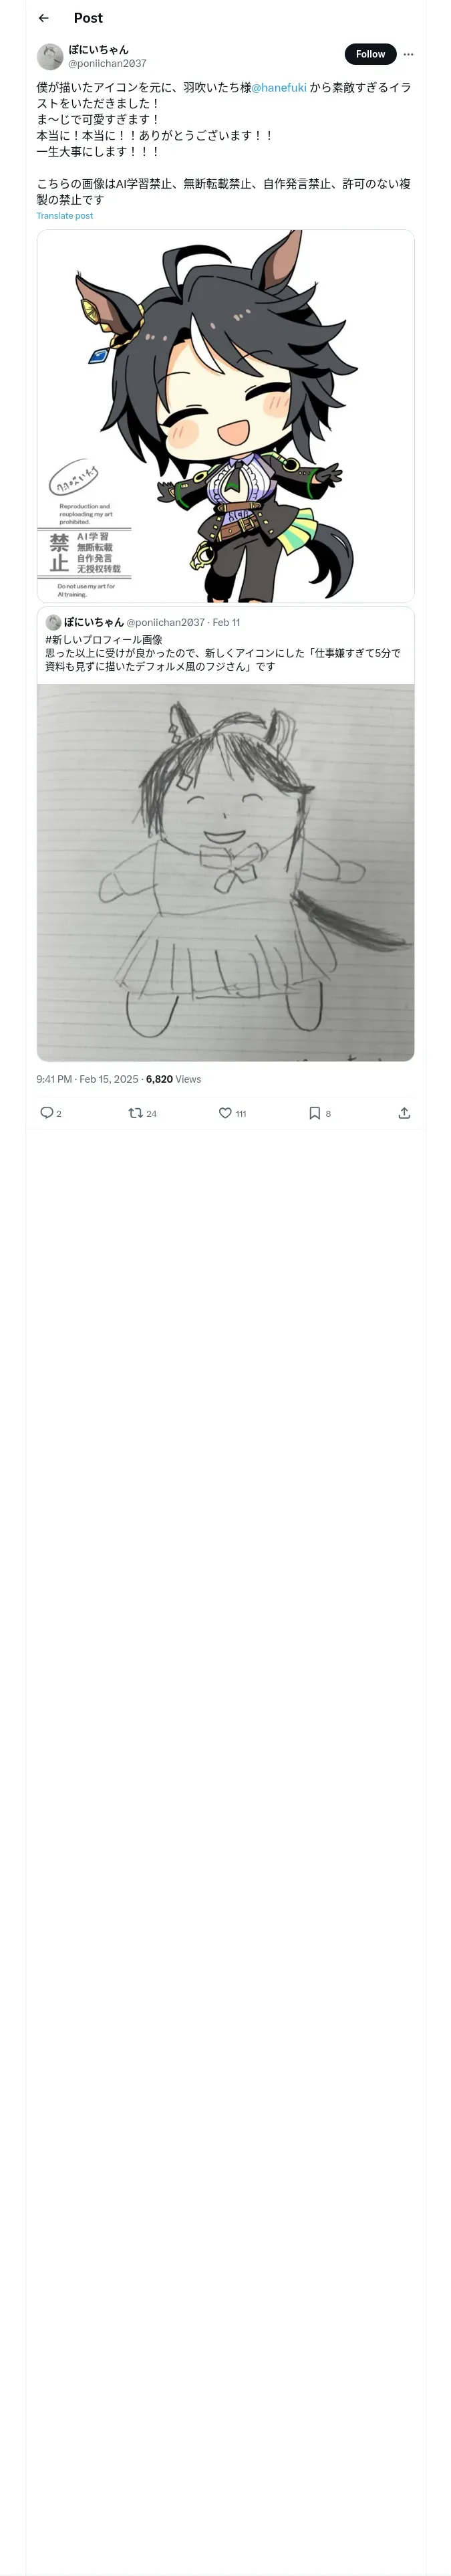Like the post with heart icon
Screen dimensions: 451x2576
pos(225,1113)
